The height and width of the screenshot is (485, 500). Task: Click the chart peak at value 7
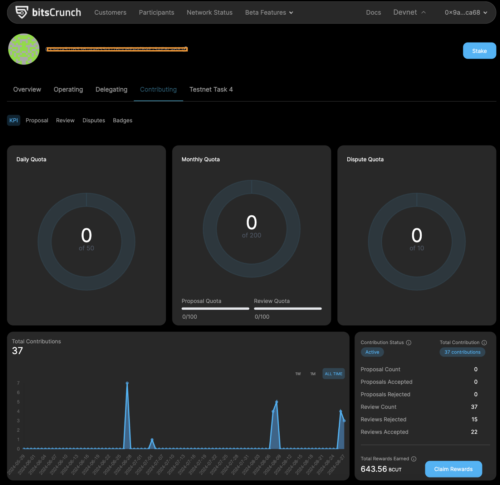point(127,383)
